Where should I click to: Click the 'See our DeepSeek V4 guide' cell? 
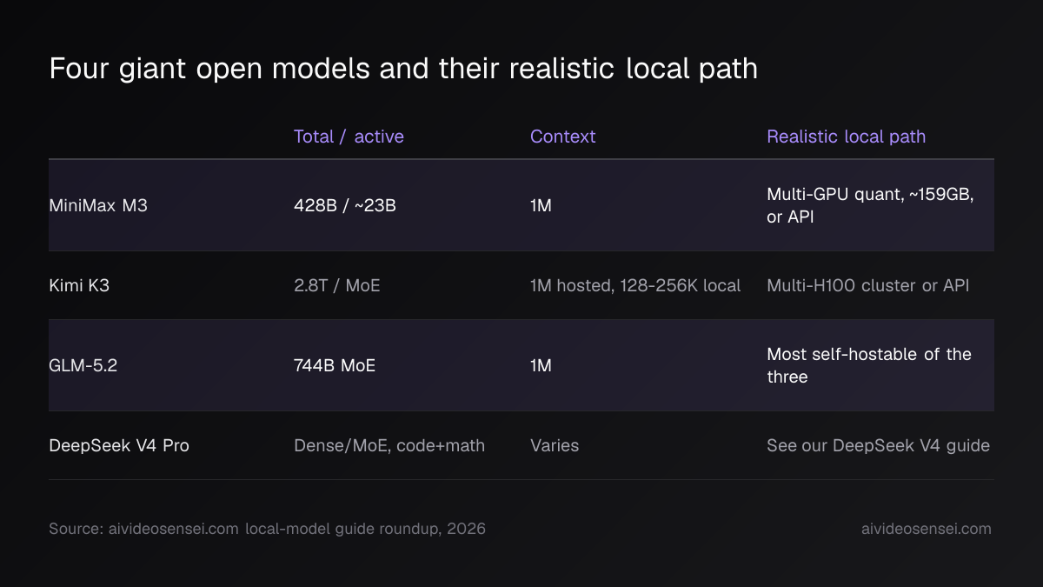pyautogui.click(x=878, y=445)
